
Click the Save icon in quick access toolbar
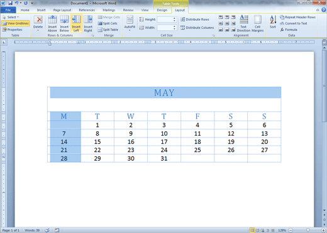(10, 3)
